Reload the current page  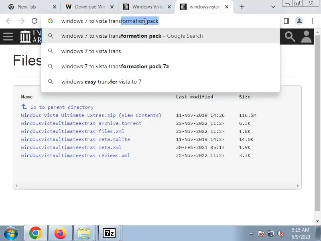(35, 21)
